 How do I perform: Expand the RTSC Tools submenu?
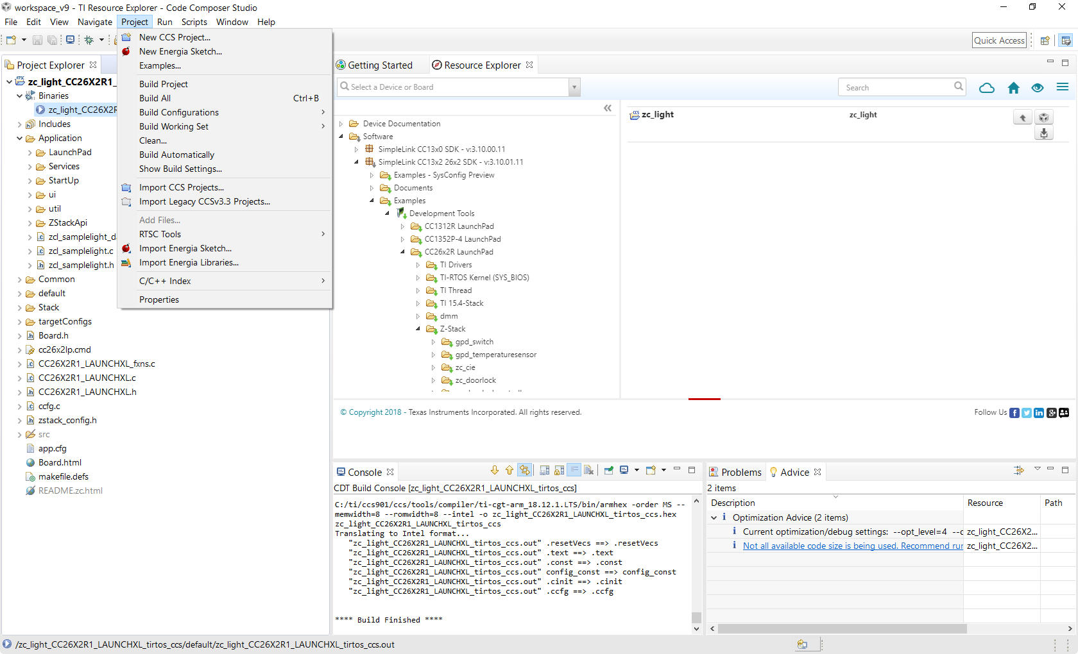tap(225, 234)
